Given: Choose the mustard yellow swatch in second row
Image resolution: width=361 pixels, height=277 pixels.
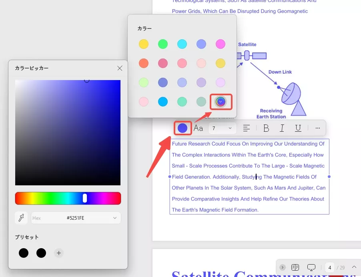Looking at the screenshot, I should tap(221, 63).
